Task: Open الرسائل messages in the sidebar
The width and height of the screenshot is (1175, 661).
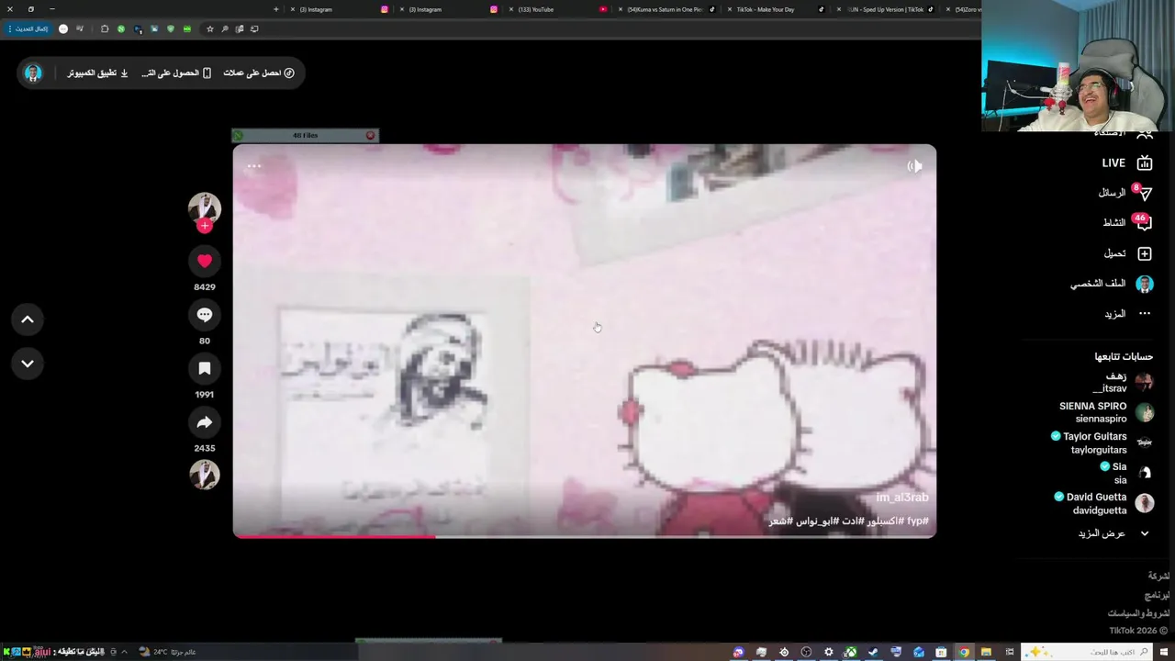Action: coord(1125,193)
